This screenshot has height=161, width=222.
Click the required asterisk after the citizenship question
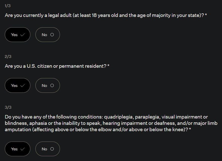pos(108,65)
